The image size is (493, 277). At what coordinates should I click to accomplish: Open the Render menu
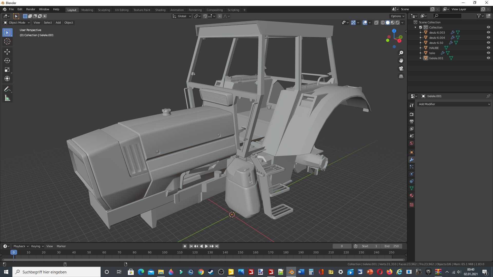(x=31, y=9)
